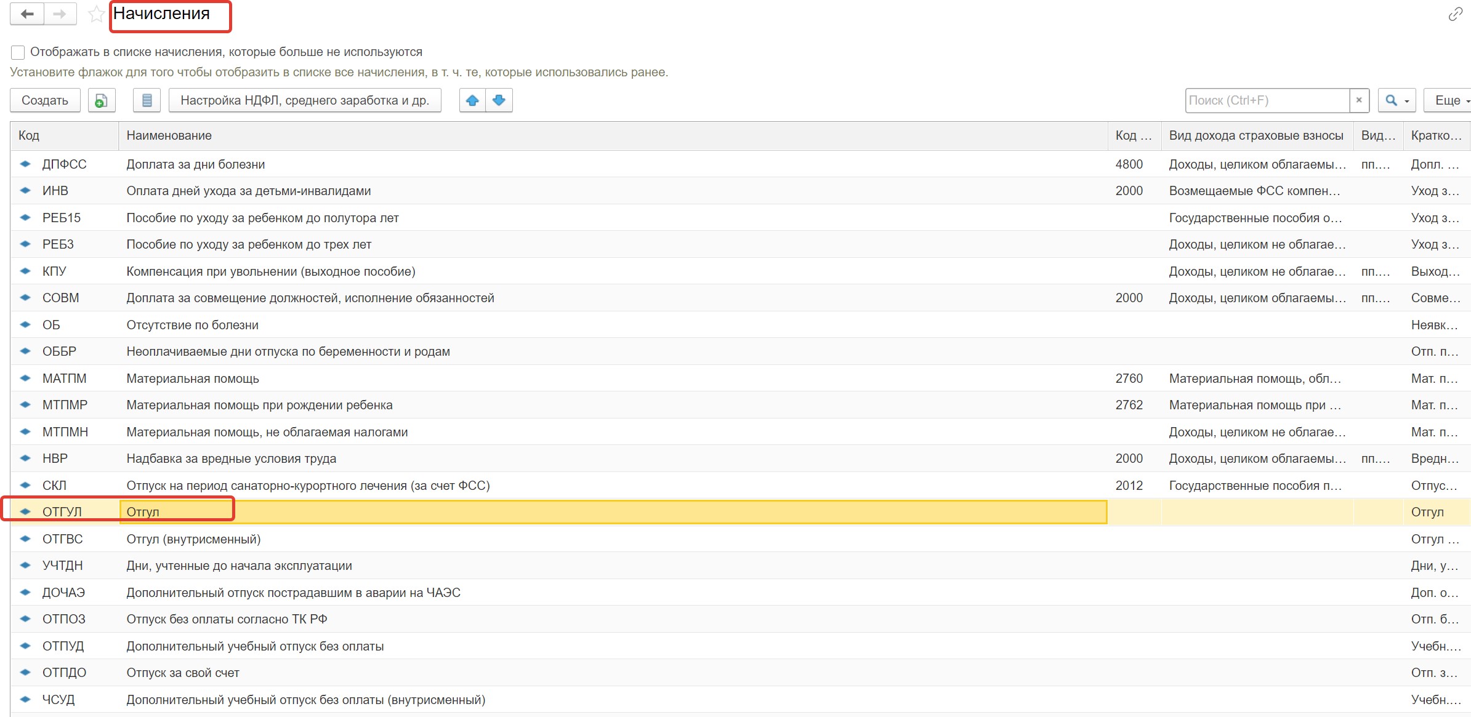Move selected item up with blue arrow

[x=472, y=100]
